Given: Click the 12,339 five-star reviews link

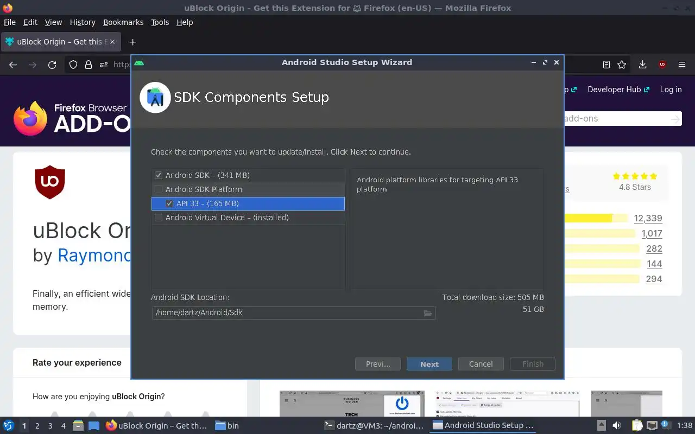Looking at the screenshot, I should tap(648, 218).
